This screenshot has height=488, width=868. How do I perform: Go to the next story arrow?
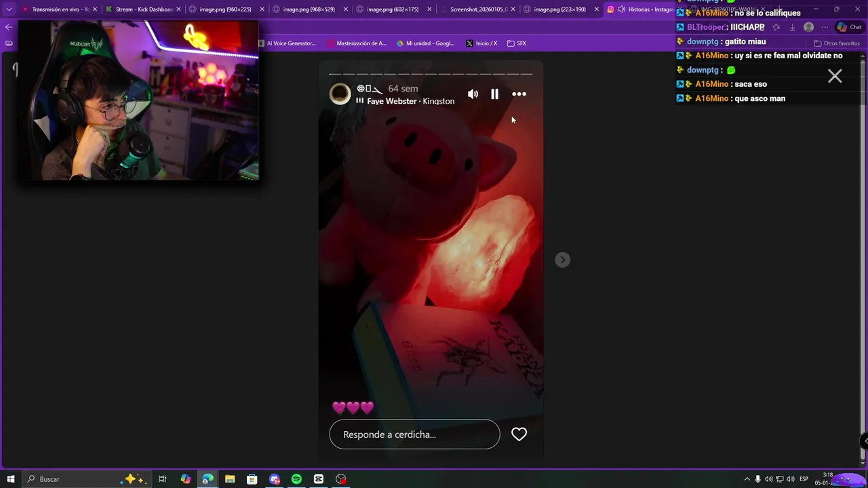pos(562,260)
